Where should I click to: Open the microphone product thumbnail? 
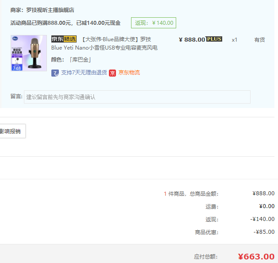click(29, 53)
